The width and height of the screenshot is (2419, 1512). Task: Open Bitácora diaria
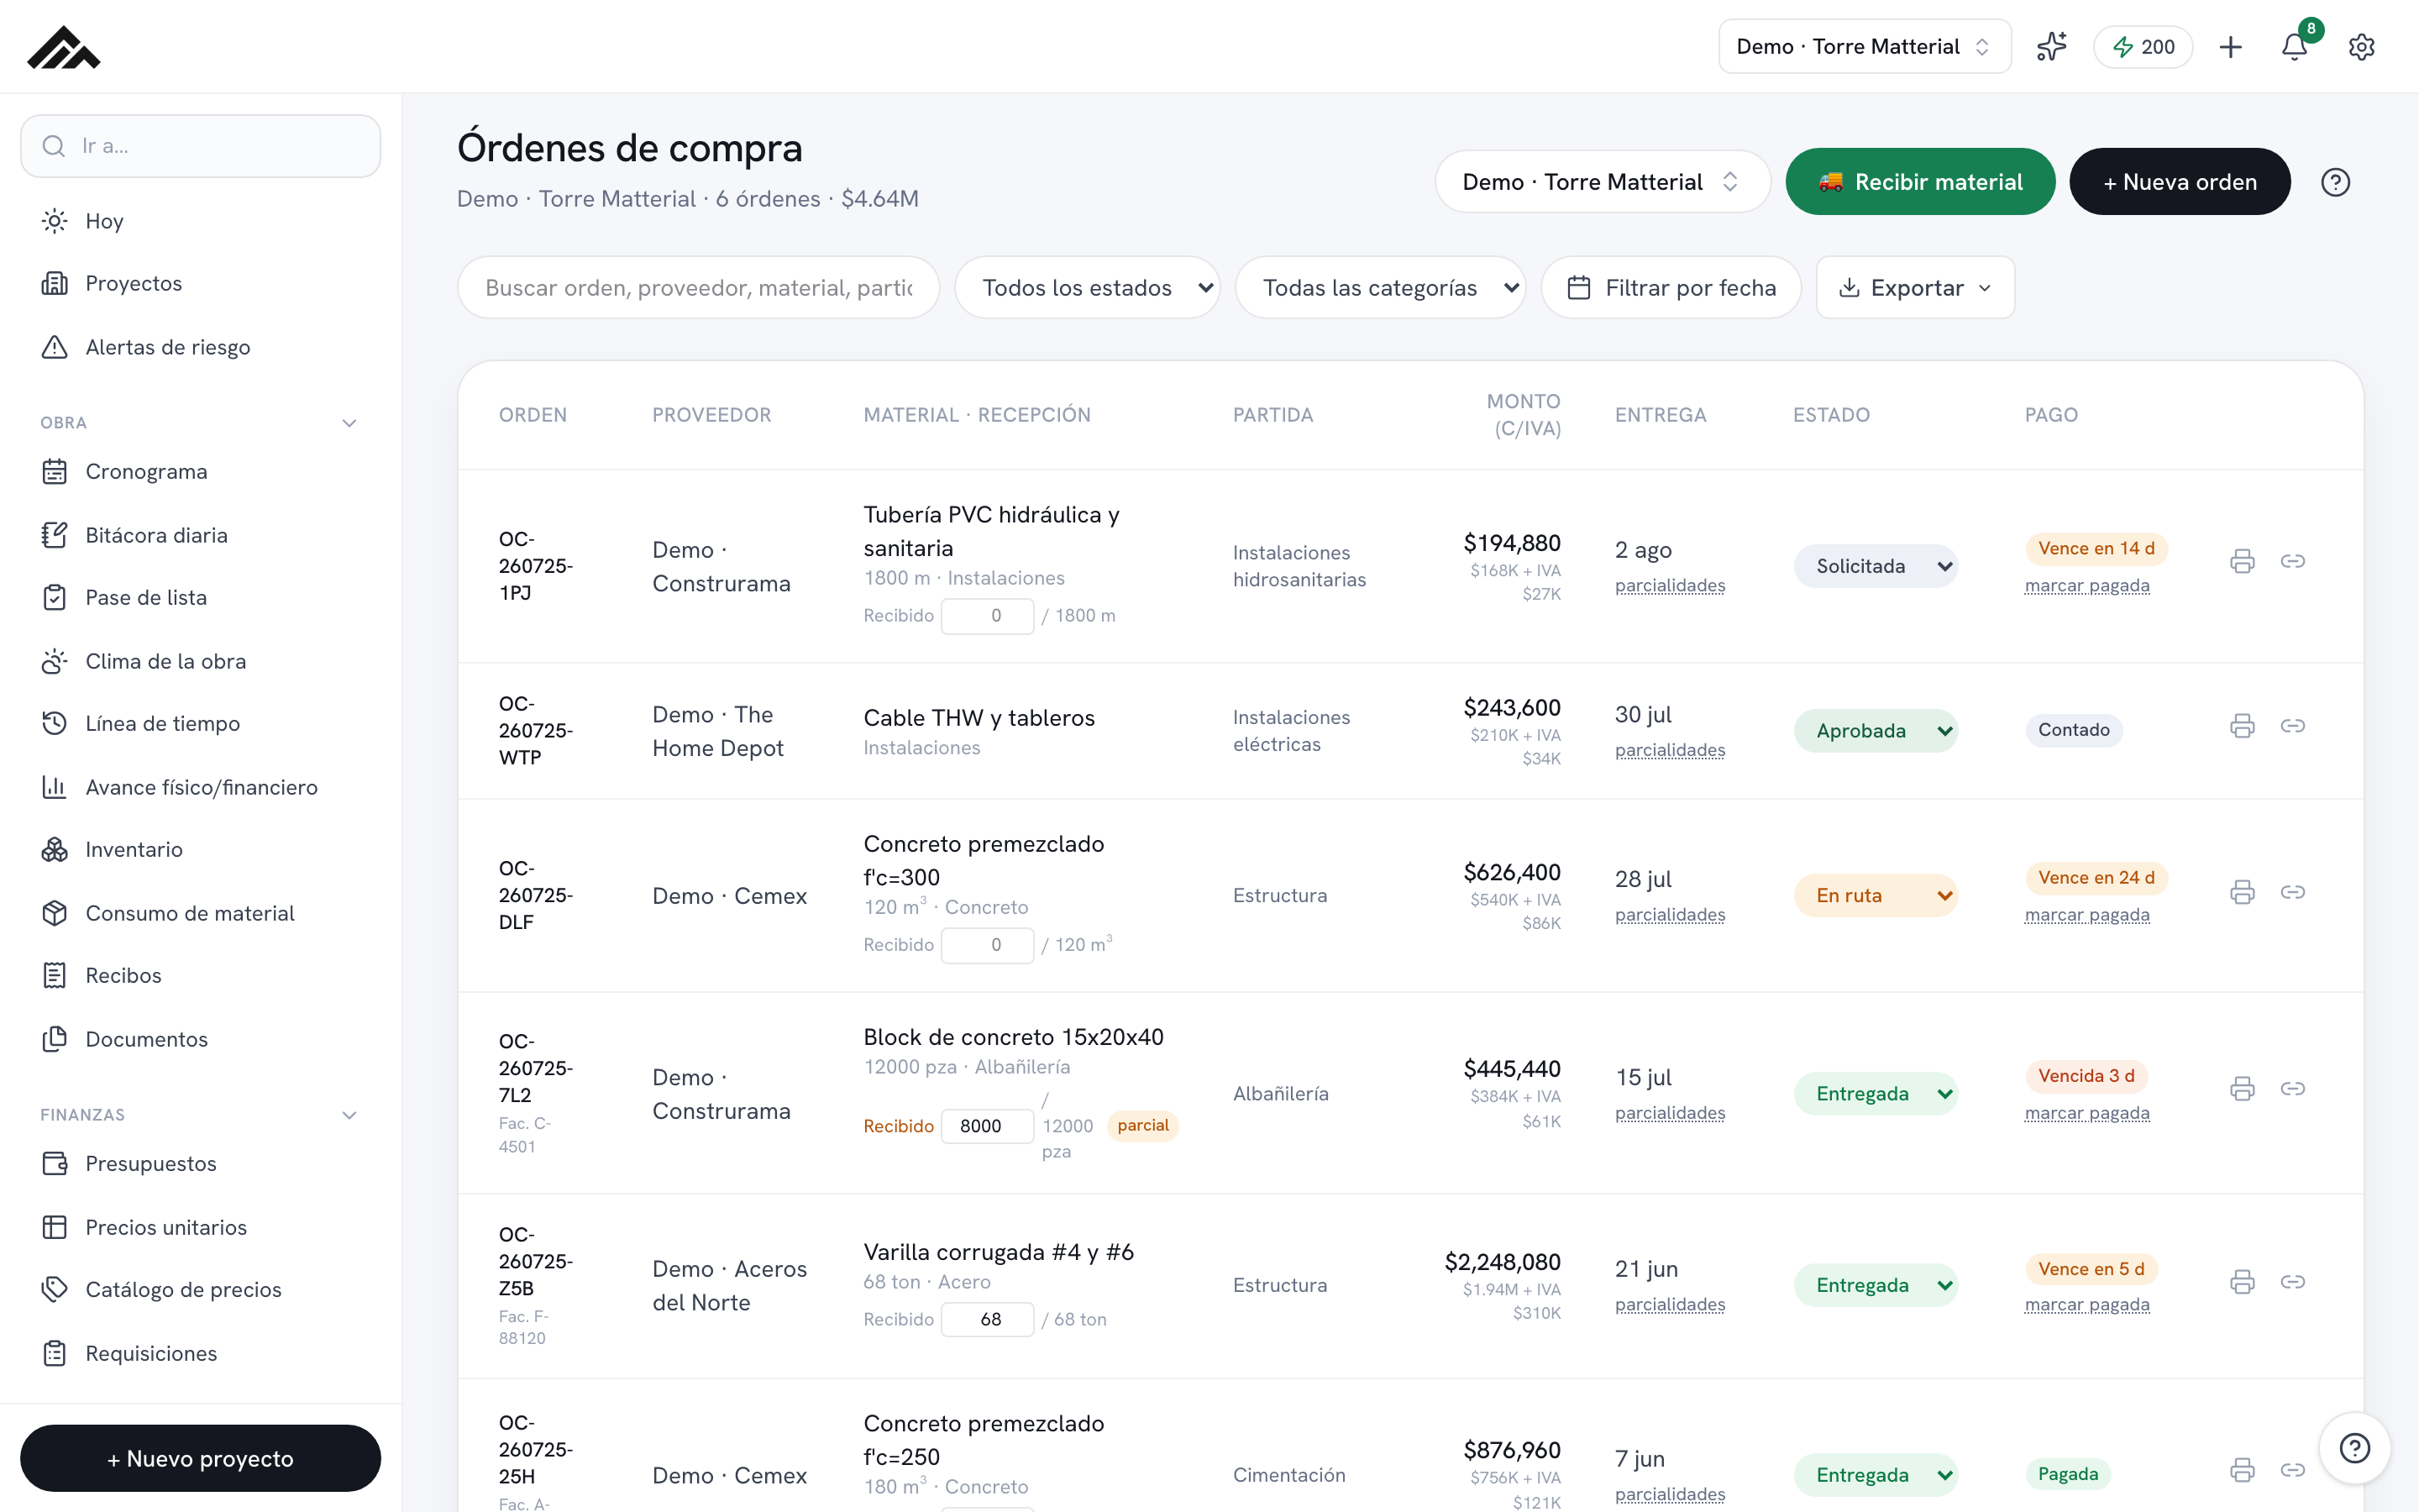[200, 535]
